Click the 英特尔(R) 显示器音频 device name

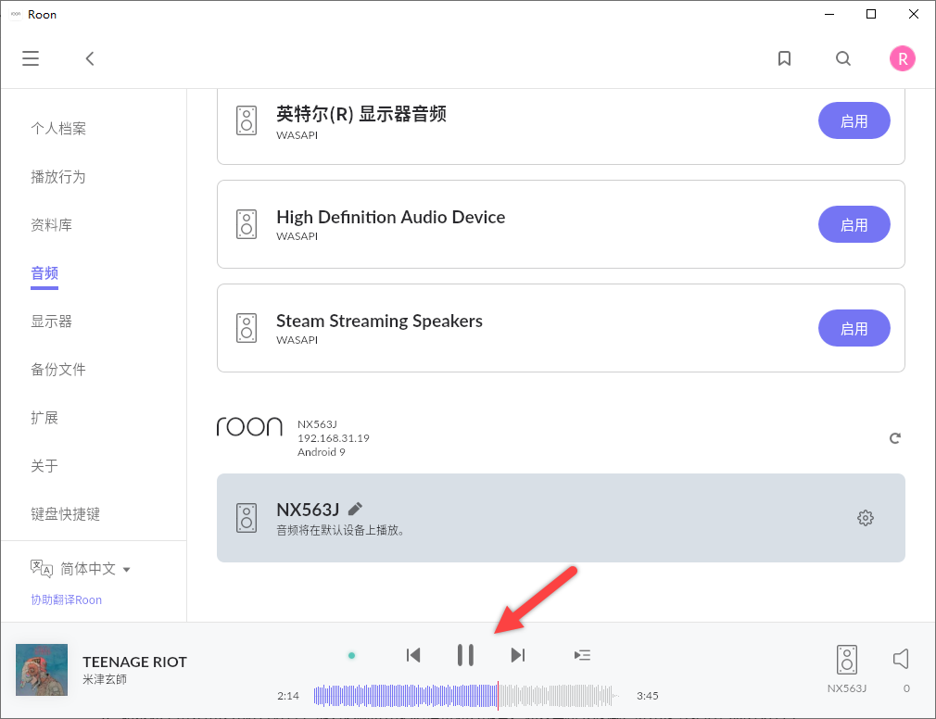(361, 113)
